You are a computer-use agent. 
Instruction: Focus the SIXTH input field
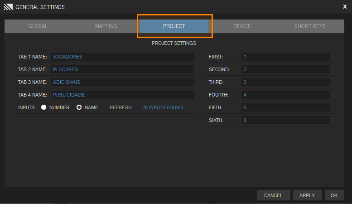pos(285,120)
